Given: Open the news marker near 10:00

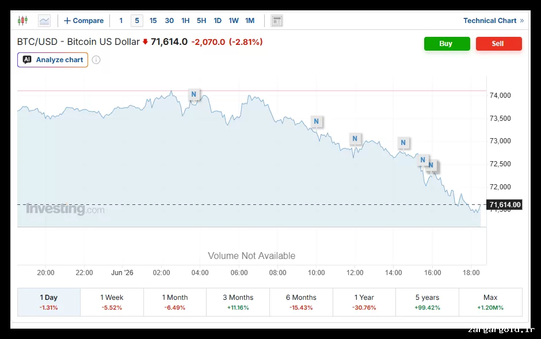Looking at the screenshot, I should point(317,121).
